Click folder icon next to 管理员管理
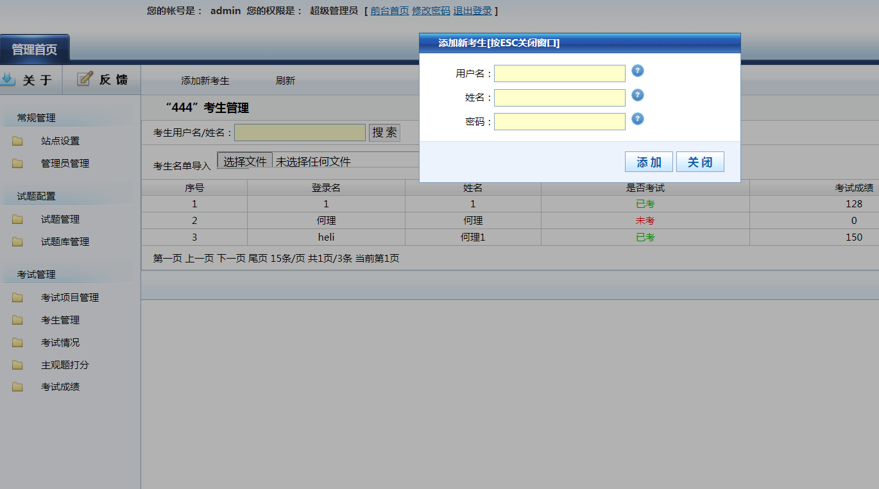 (x=17, y=164)
